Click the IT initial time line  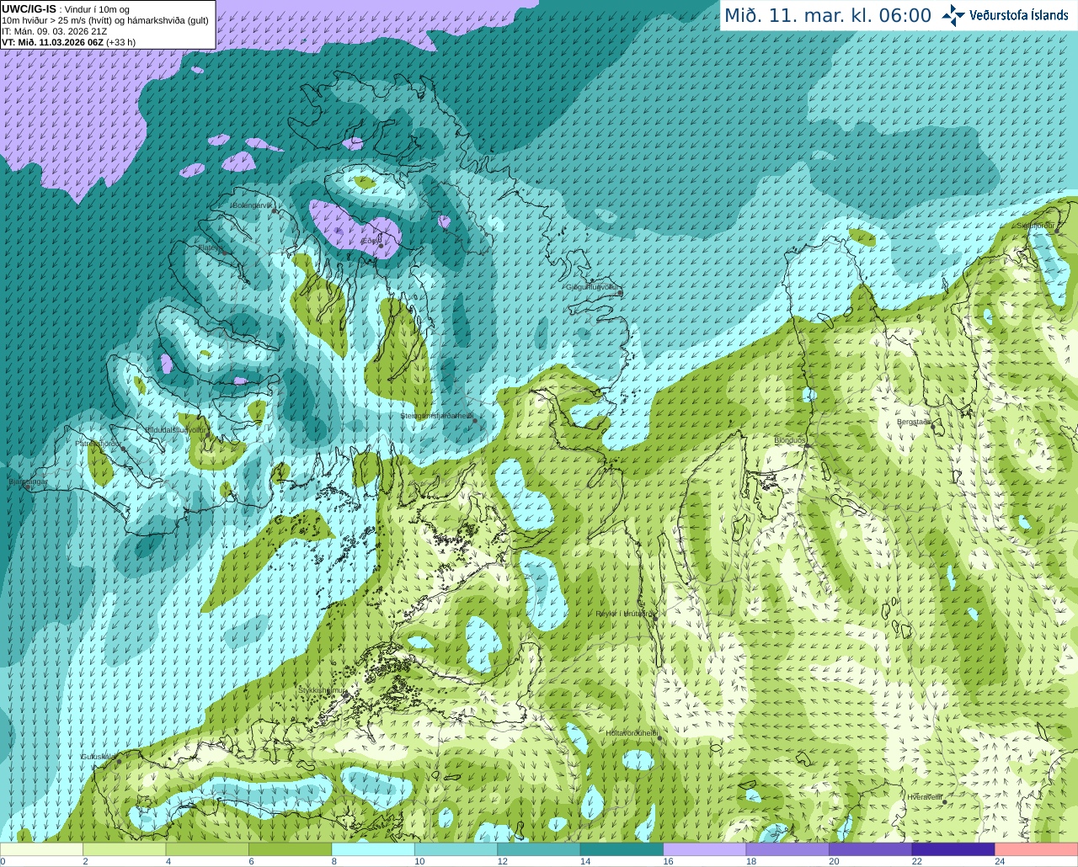(x=54, y=31)
